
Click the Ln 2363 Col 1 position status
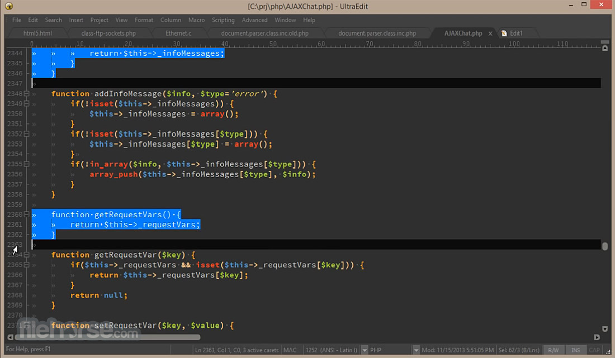pos(236,350)
